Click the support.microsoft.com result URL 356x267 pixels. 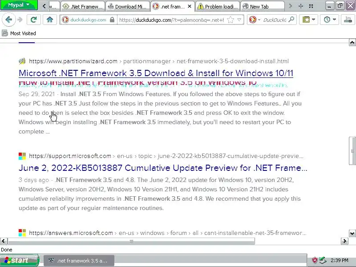click(x=70, y=156)
